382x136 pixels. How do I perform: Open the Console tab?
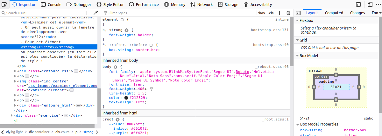click(x=51, y=4)
